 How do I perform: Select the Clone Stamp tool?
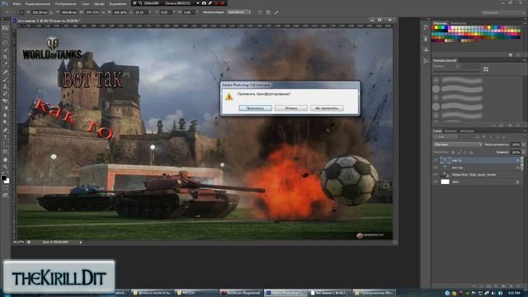point(6,86)
